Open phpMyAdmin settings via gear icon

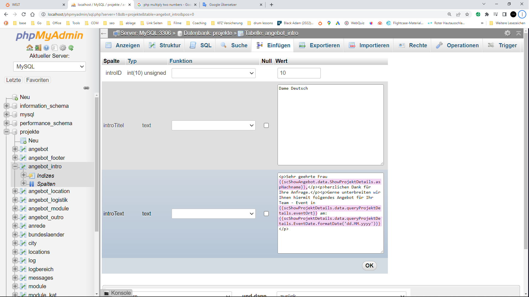tap(63, 47)
